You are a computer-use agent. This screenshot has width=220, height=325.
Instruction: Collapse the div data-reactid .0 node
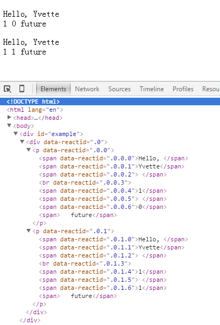click(22, 142)
